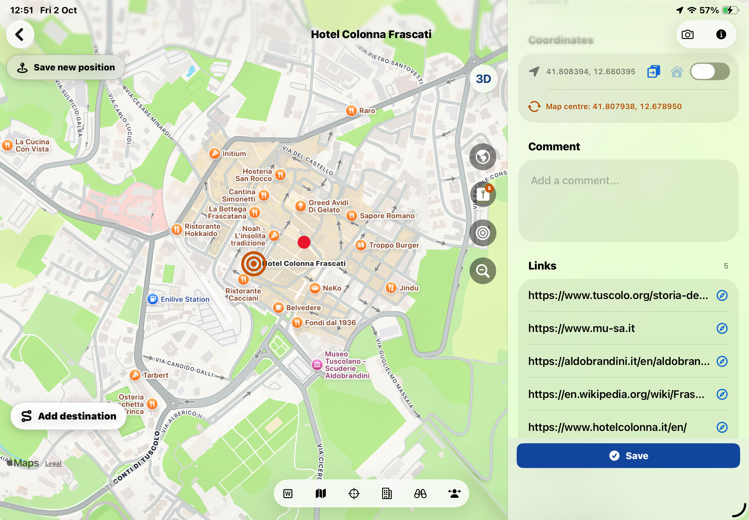Copy coordinates using the blue copy icon
This screenshot has height=520, width=749.
pos(653,71)
